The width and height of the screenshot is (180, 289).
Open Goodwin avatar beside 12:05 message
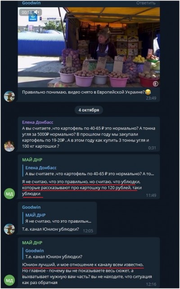tap(9, 229)
